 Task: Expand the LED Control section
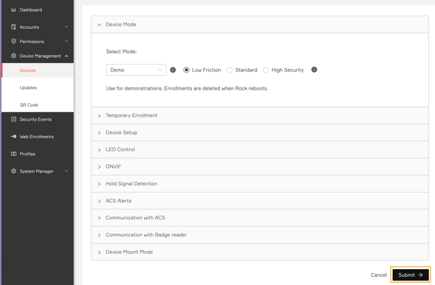(x=260, y=149)
